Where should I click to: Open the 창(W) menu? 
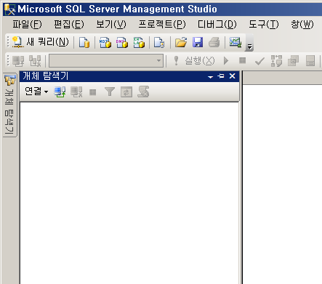coord(302,24)
